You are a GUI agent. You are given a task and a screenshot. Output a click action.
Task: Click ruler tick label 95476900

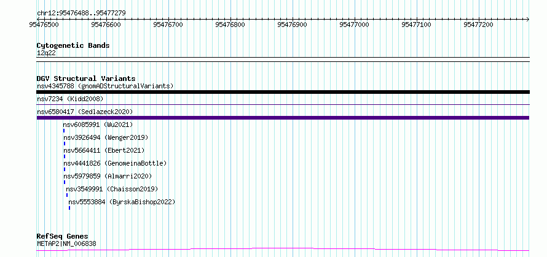pos(293,25)
